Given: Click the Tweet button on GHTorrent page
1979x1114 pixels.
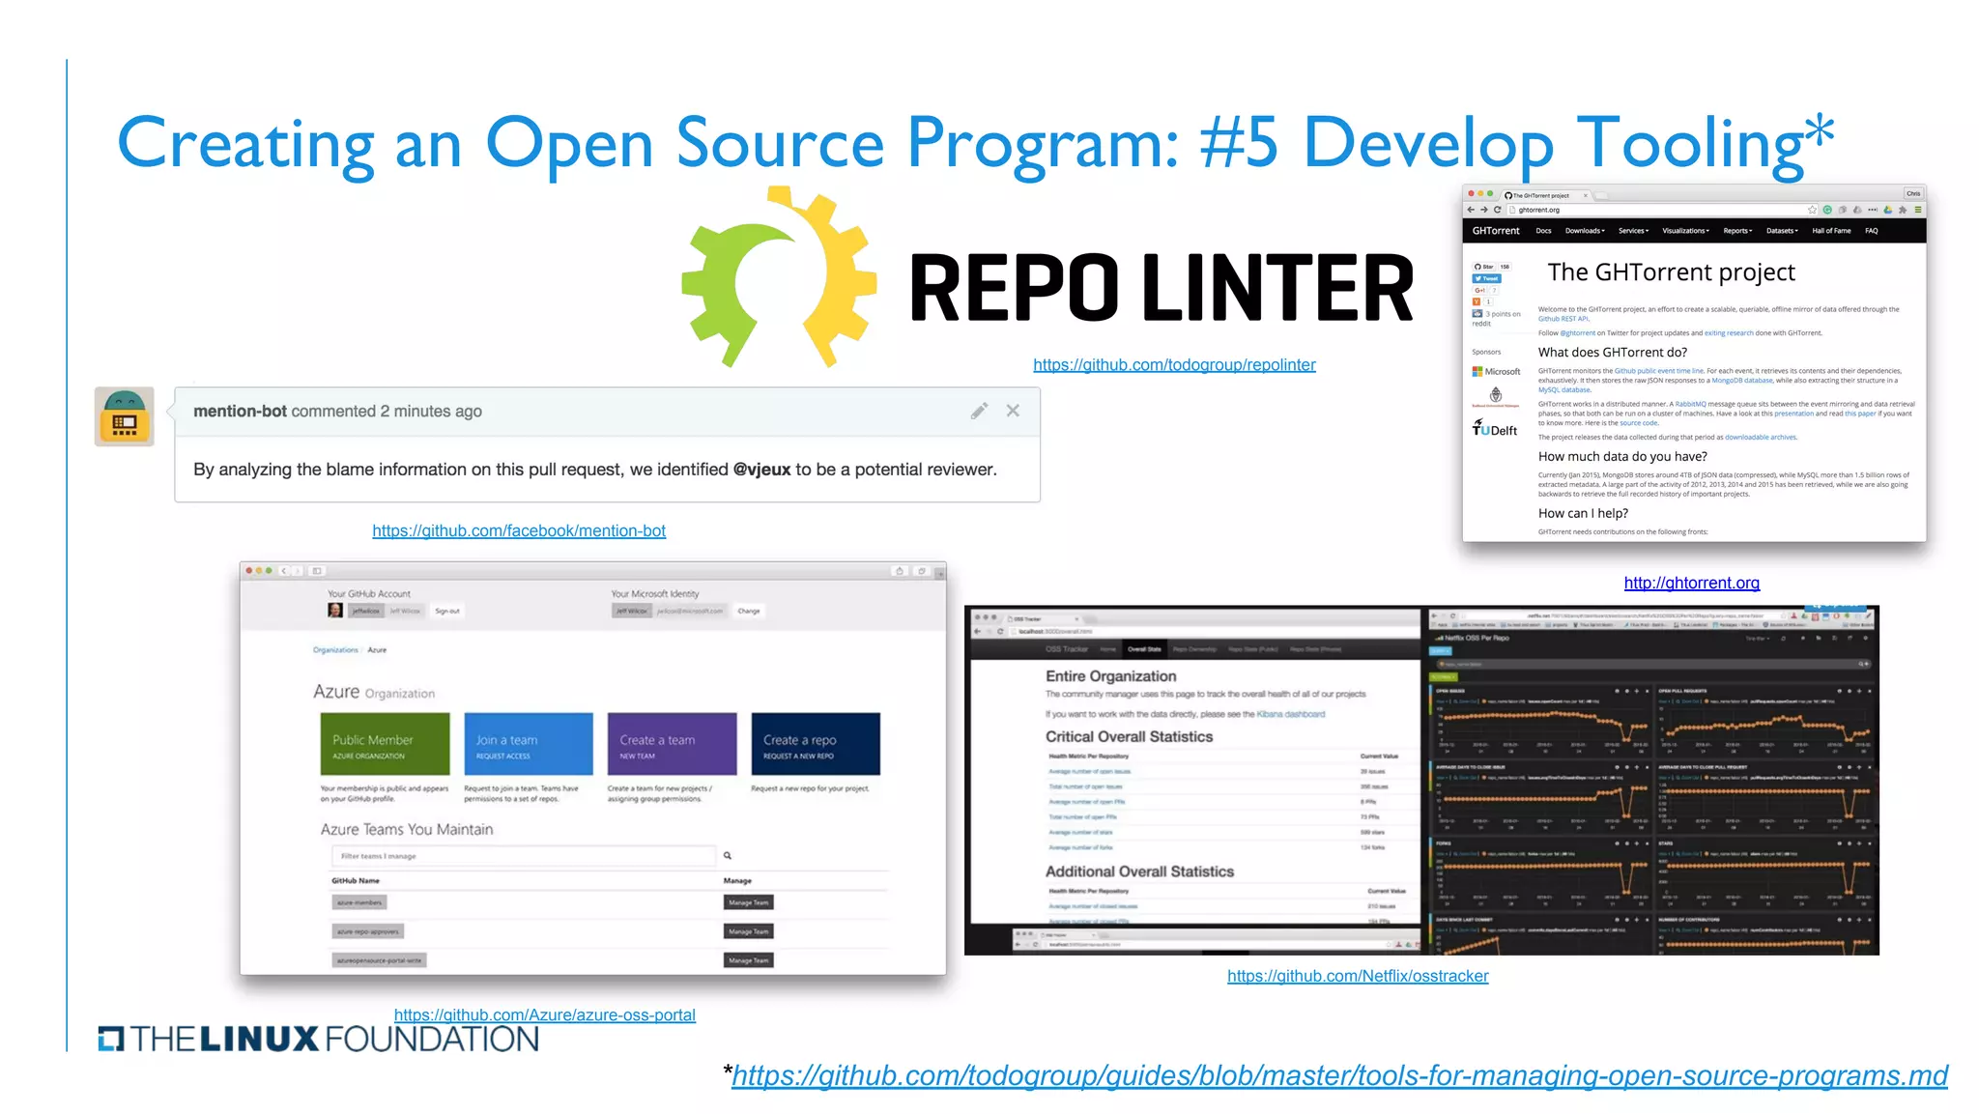Looking at the screenshot, I should 1486,278.
